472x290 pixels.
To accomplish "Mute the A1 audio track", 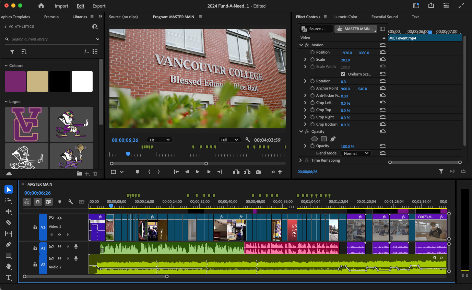I will [x=59, y=246].
